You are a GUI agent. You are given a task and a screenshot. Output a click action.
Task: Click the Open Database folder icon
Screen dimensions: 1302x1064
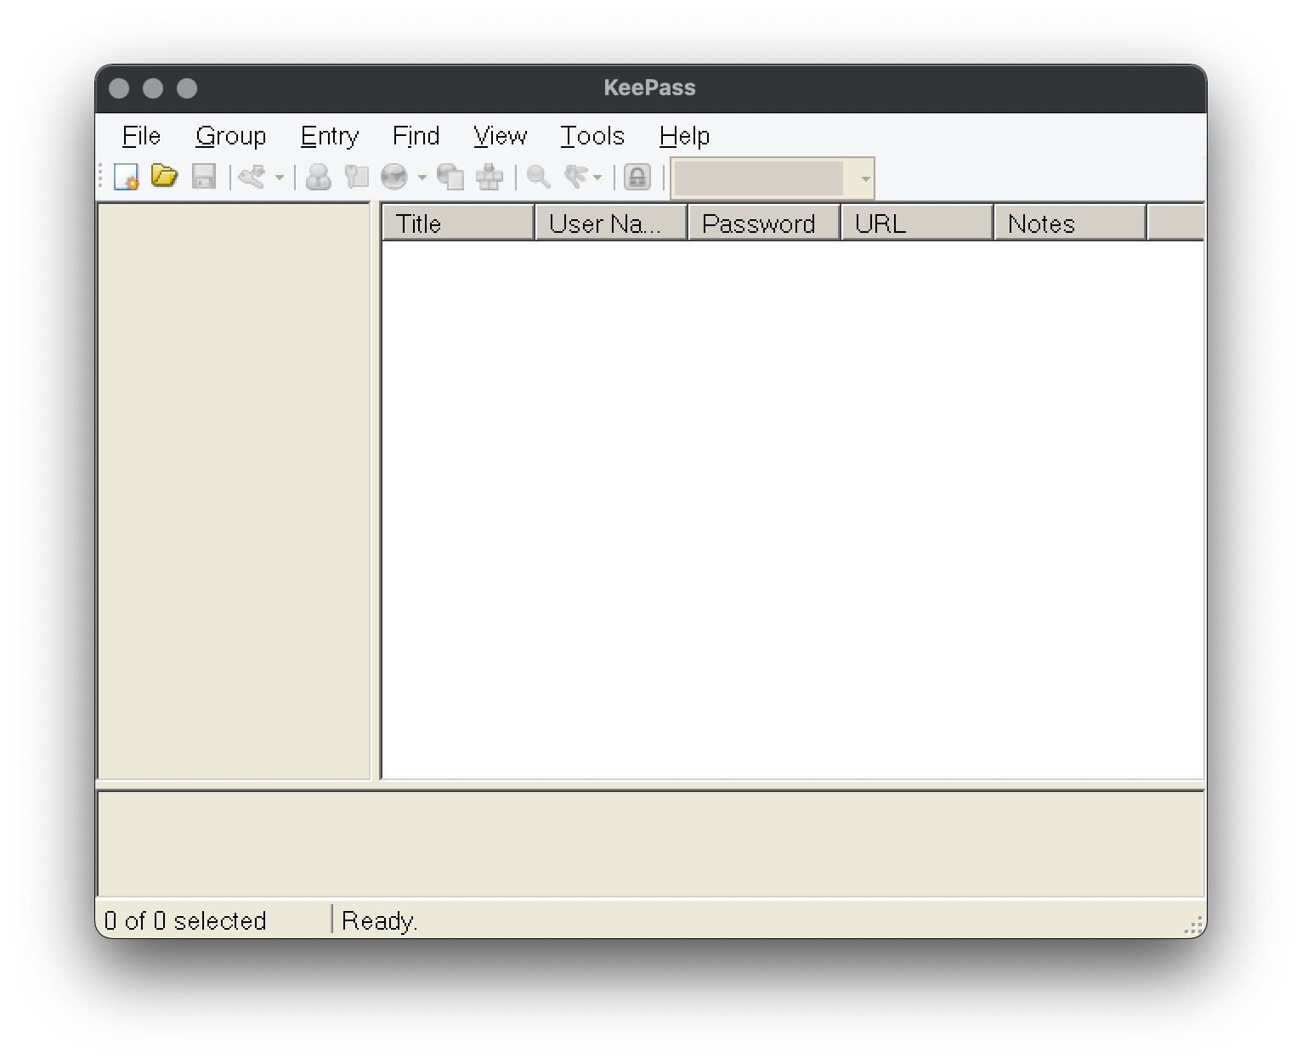(x=164, y=176)
